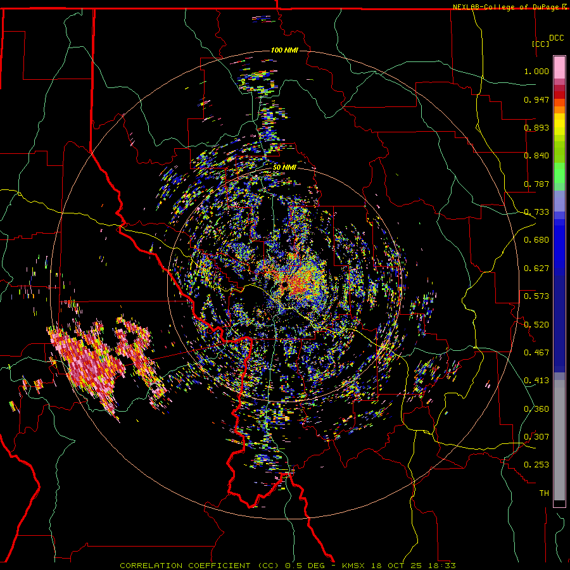Click the 100 NMI range ring label
The height and width of the screenshot is (570, 570).
coord(284,50)
